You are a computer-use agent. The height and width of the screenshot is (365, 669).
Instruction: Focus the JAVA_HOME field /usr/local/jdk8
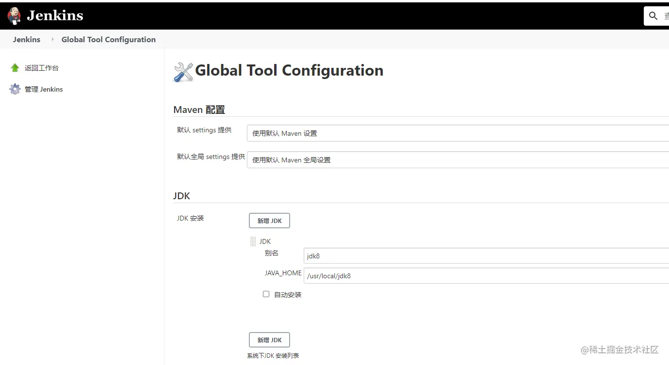(486, 276)
